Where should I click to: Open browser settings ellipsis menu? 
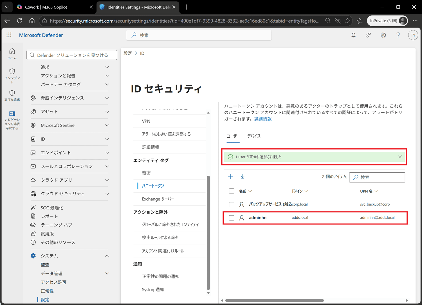click(415, 21)
